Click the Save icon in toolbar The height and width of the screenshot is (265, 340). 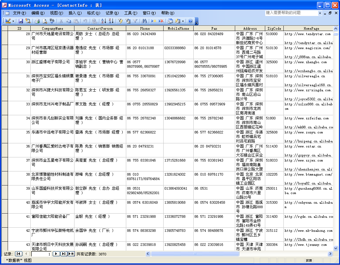[x=21, y=21]
